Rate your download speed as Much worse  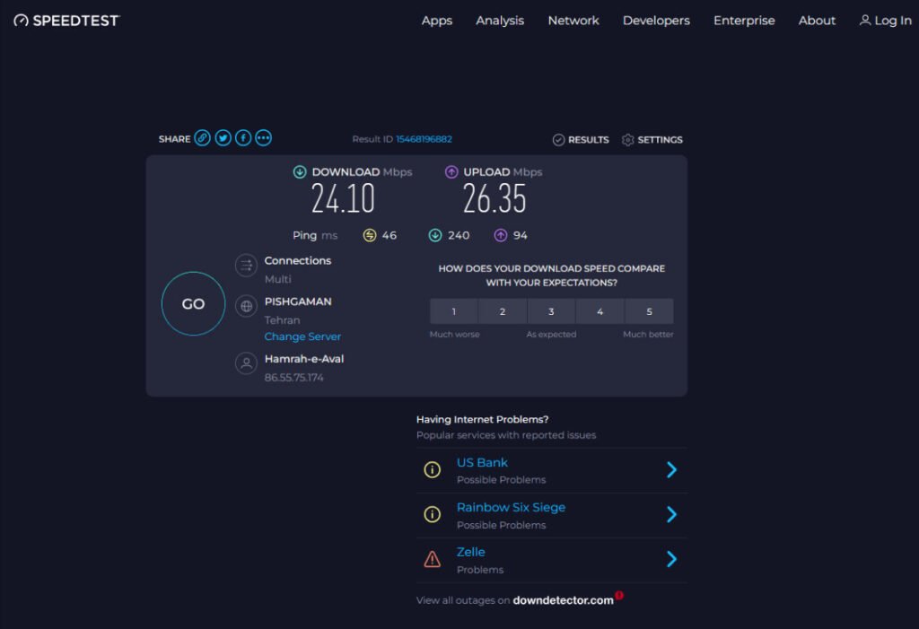454,310
